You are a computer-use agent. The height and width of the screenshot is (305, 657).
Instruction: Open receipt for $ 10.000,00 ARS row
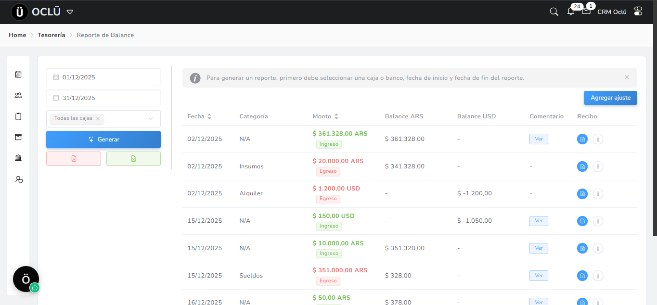(x=582, y=248)
